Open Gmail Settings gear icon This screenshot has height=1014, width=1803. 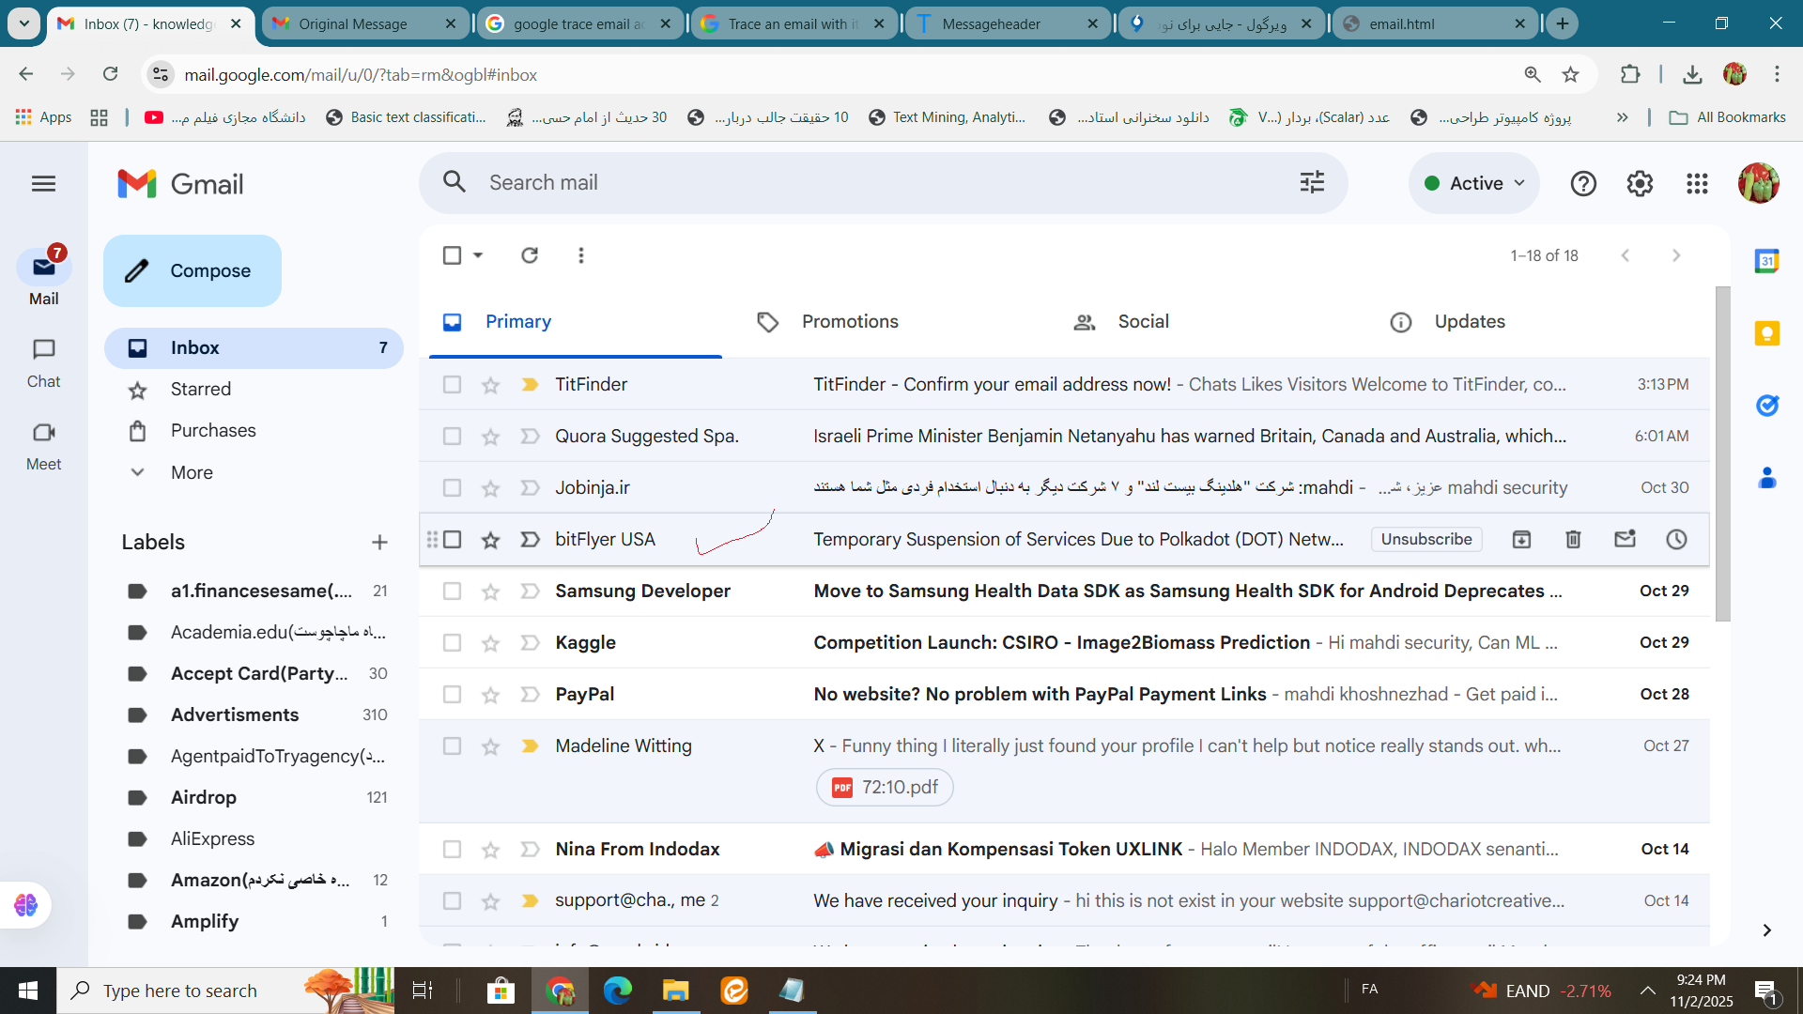coord(1640,183)
